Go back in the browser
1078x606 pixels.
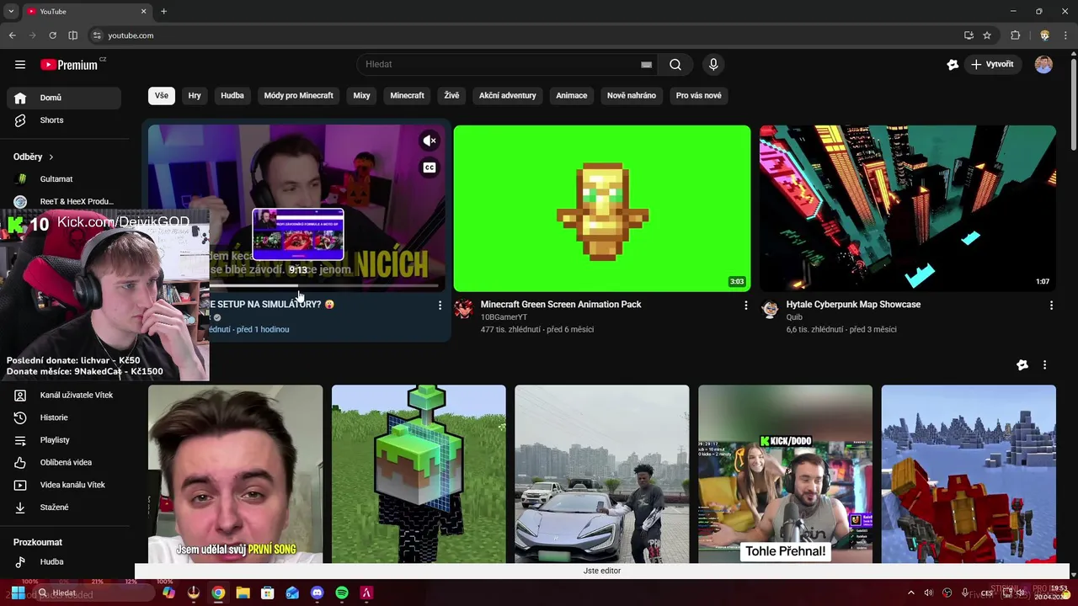tap(12, 35)
